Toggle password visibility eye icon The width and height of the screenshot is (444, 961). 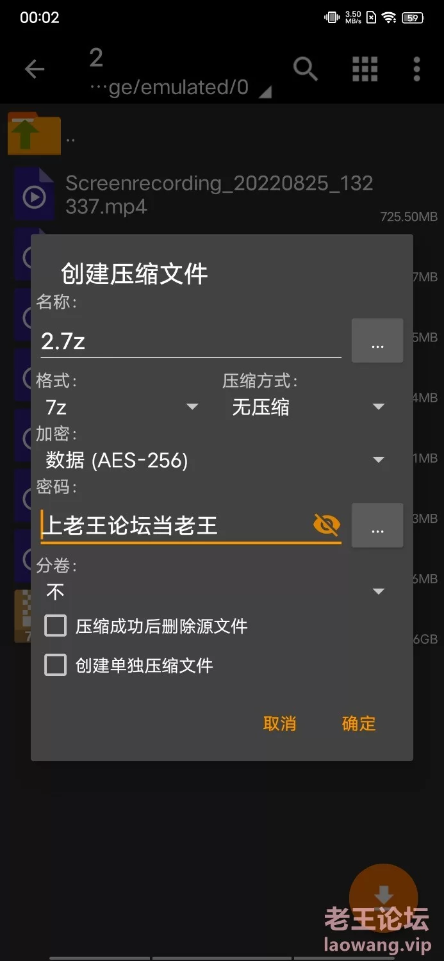327,525
